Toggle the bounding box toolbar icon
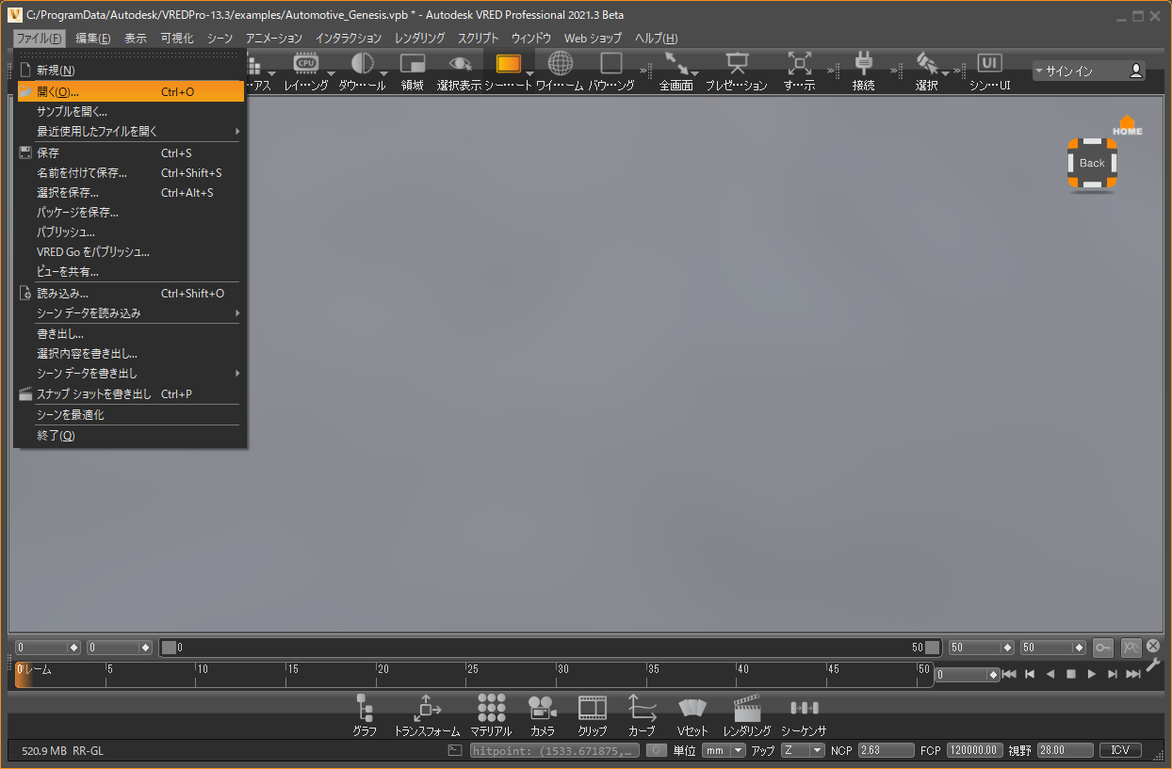This screenshot has height=769, width=1172. pos(611,63)
